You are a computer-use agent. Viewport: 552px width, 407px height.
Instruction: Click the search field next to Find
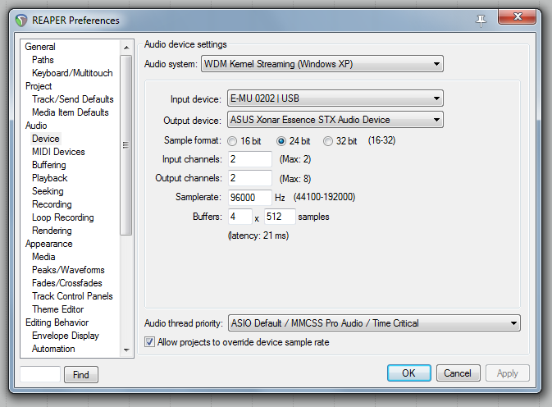coord(40,374)
